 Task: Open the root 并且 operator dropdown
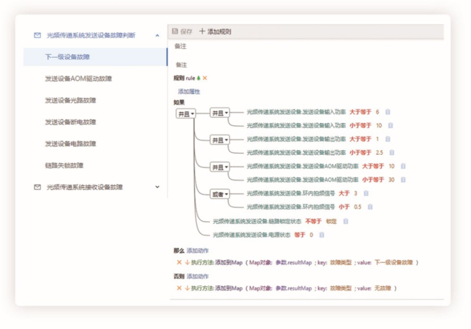[186, 114]
